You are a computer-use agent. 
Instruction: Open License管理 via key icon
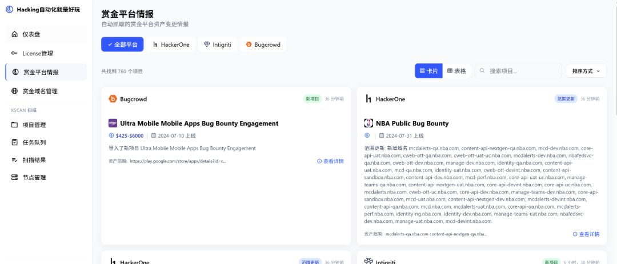tap(14, 54)
